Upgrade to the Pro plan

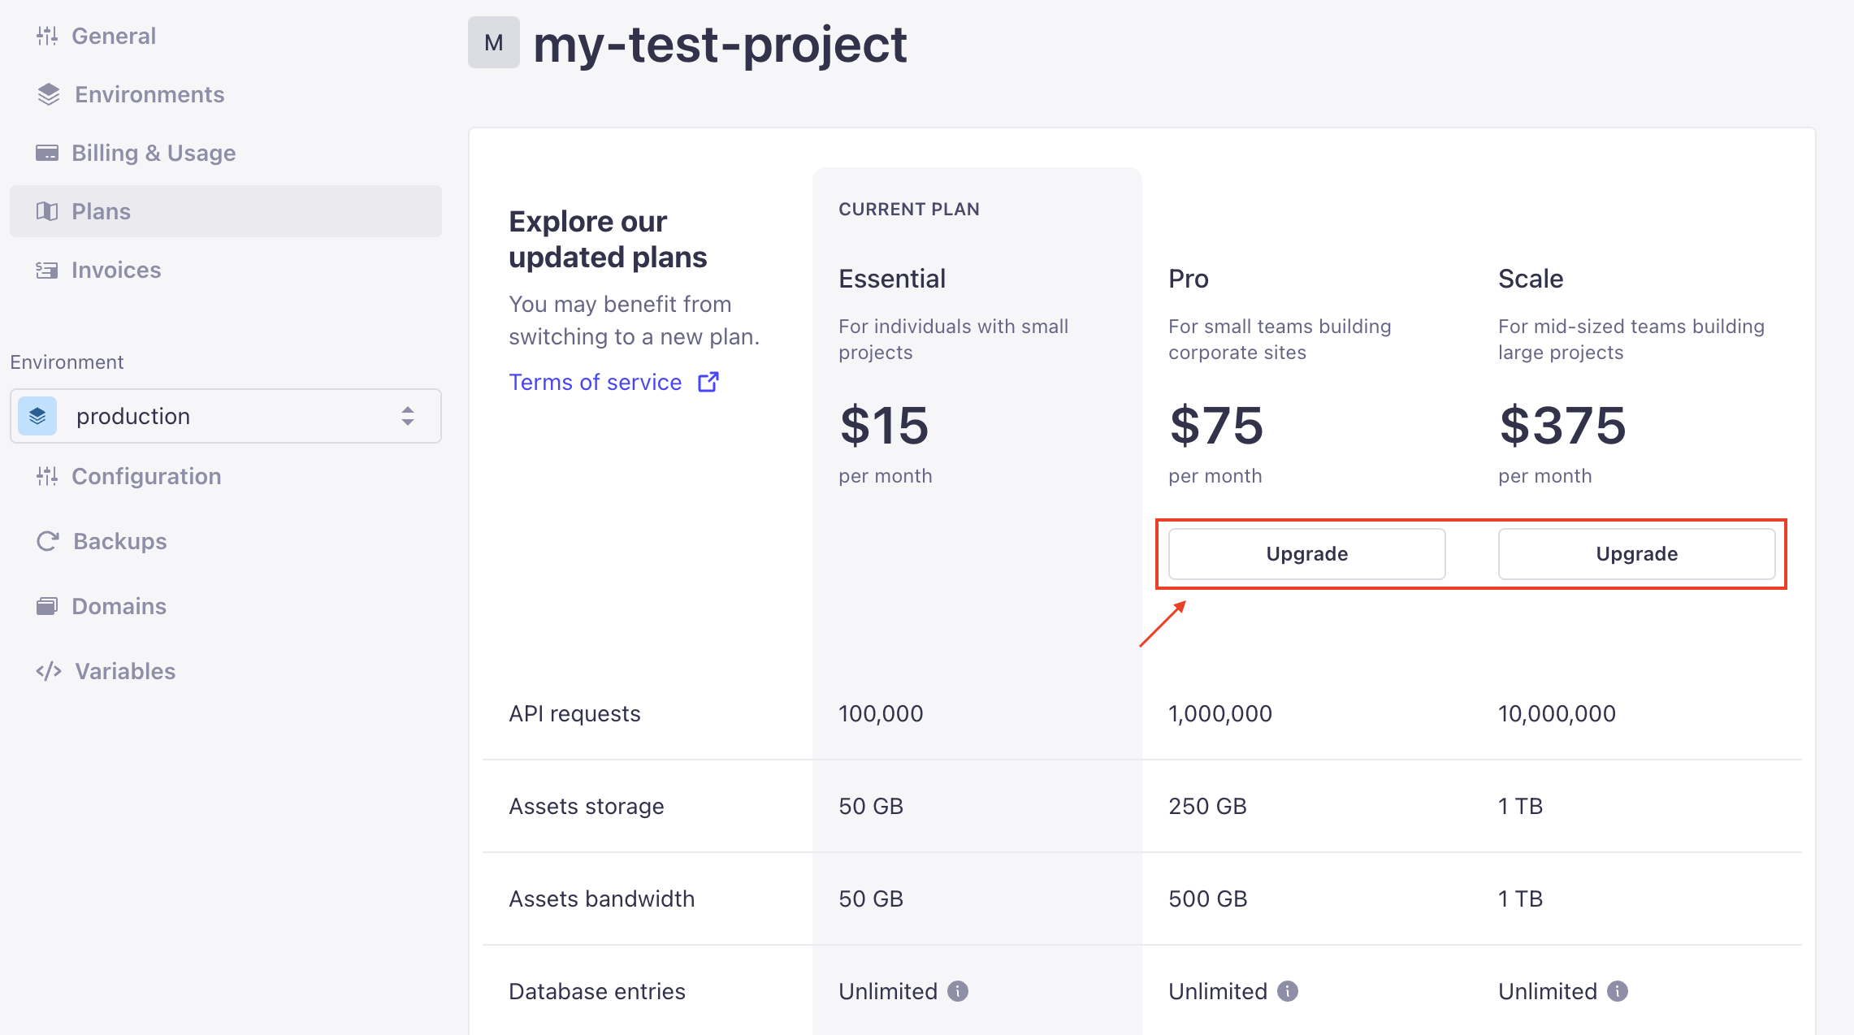[1306, 554]
